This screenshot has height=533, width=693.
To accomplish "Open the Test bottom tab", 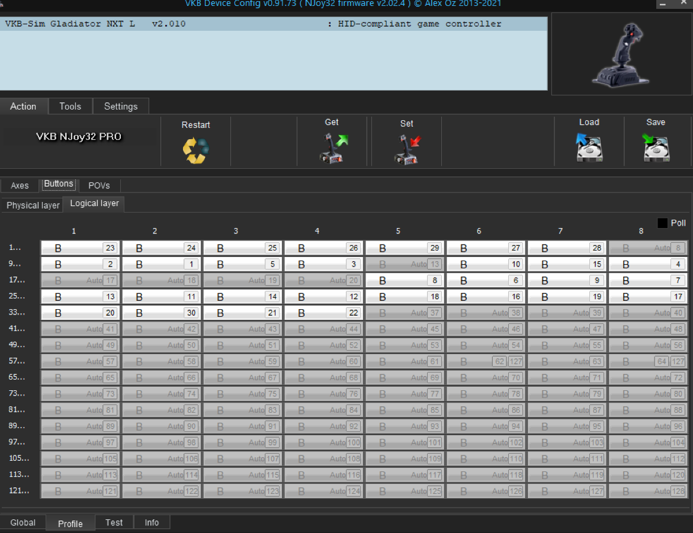I will [114, 522].
